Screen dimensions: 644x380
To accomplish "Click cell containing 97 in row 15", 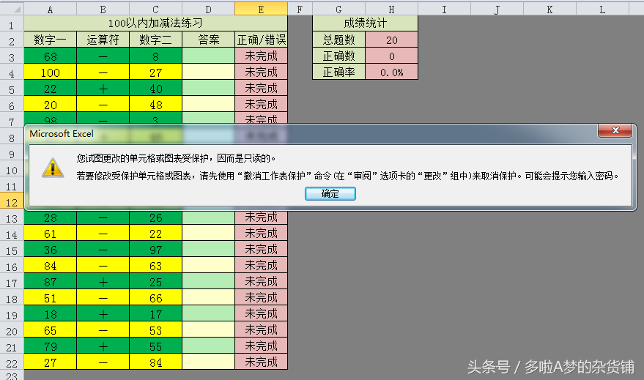I will pyautogui.click(x=155, y=250).
